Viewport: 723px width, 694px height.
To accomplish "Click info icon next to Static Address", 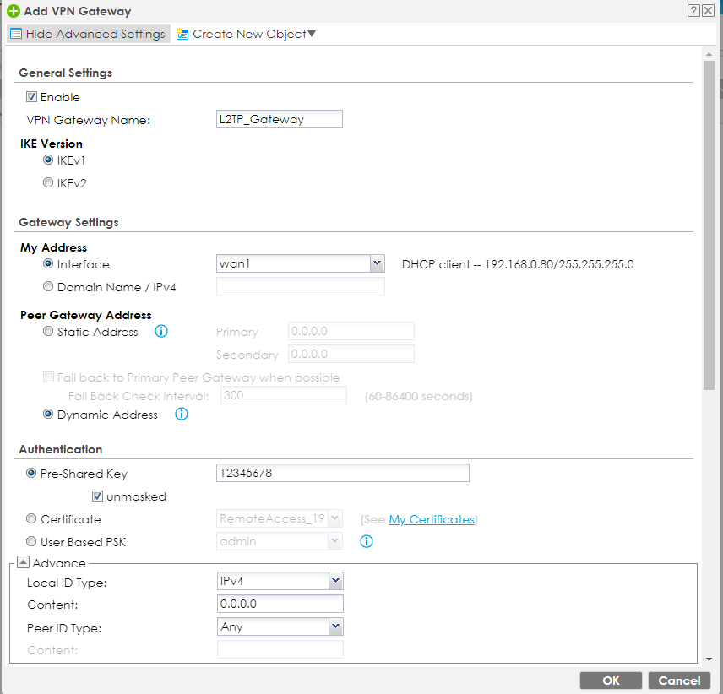I will 161,332.
